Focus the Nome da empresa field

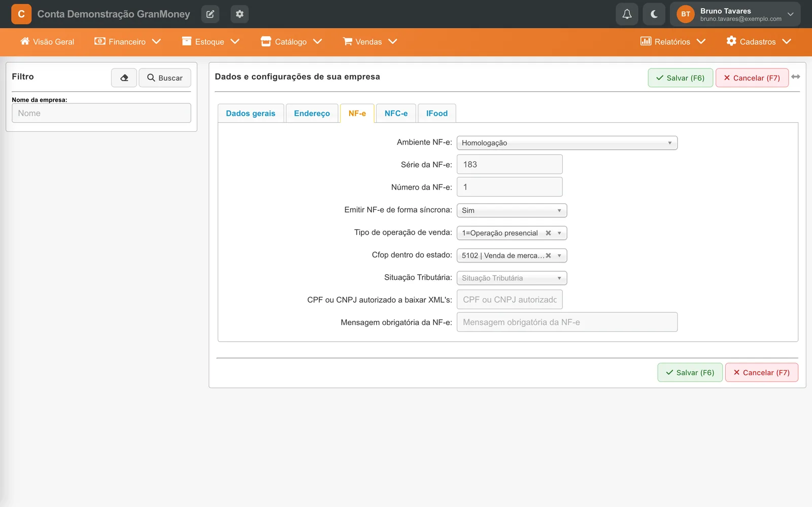coord(101,113)
